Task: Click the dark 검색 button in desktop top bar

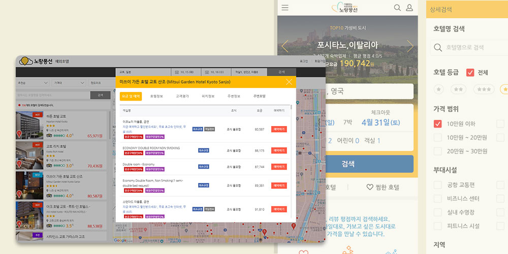Action: 281,72
